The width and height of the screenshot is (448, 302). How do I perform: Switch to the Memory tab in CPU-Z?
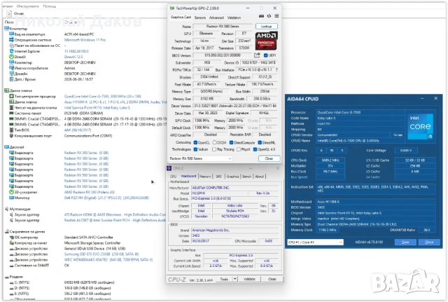[x=205, y=177]
